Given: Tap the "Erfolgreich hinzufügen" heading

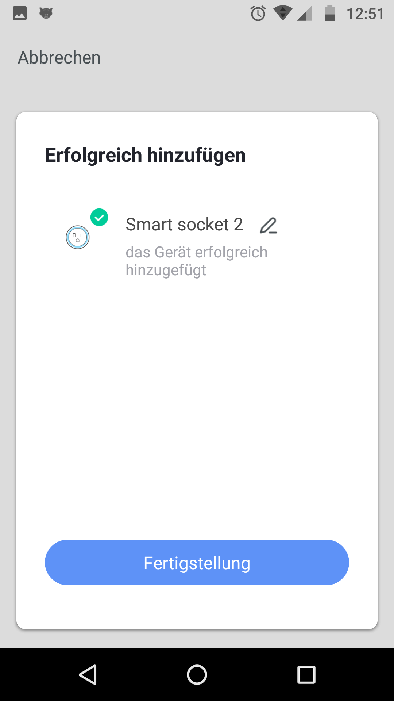Looking at the screenshot, I should coord(145,155).
